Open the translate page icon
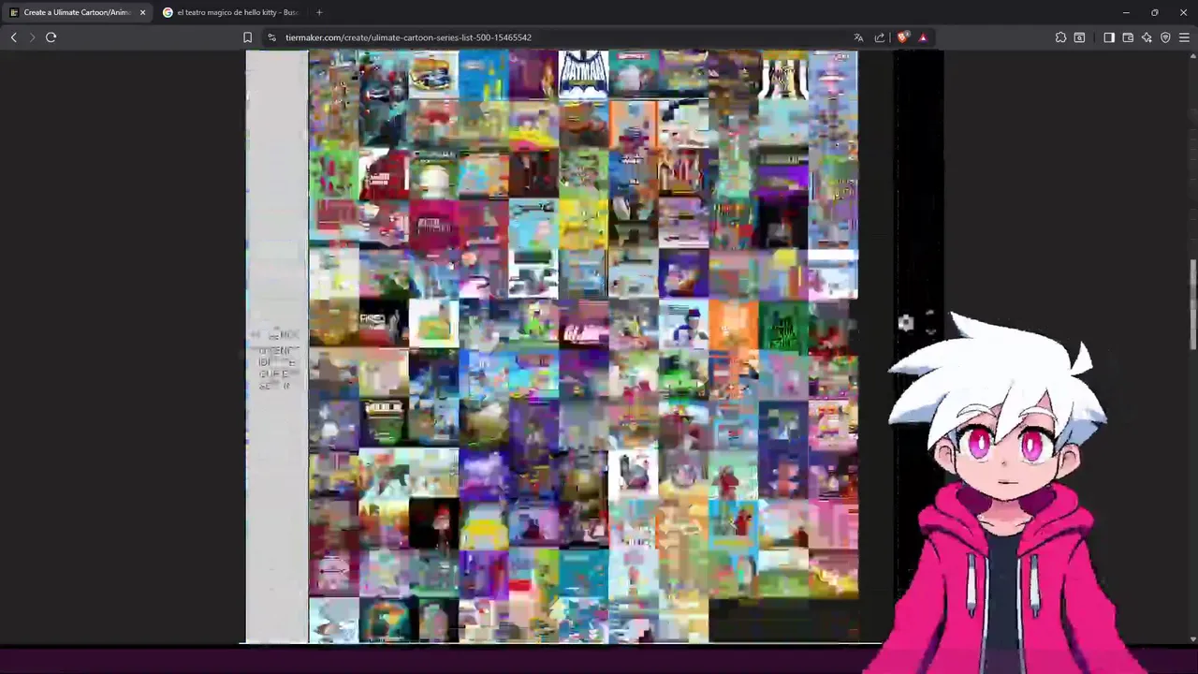Image resolution: width=1198 pixels, height=674 pixels. tap(858, 37)
